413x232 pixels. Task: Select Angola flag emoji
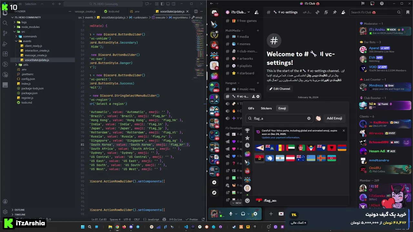coord(259,158)
